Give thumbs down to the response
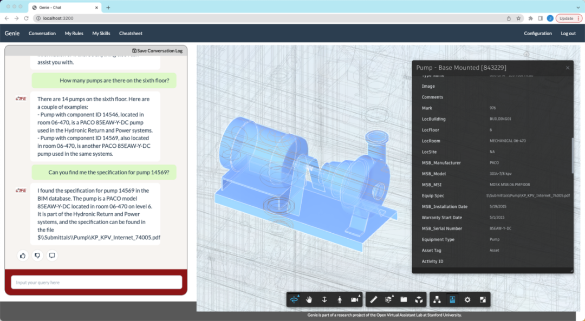The width and height of the screenshot is (585, 321). [37, 256]
